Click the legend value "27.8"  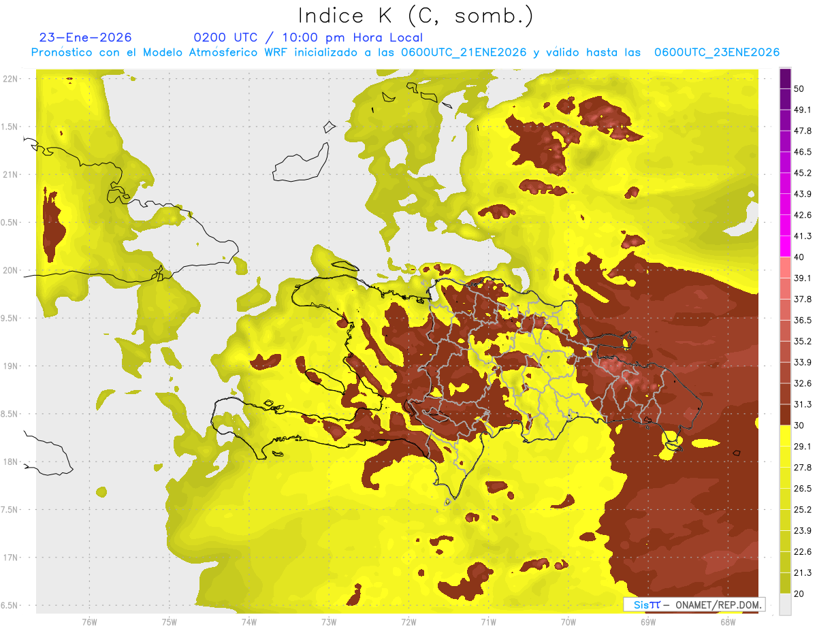[x=803, y=468]
